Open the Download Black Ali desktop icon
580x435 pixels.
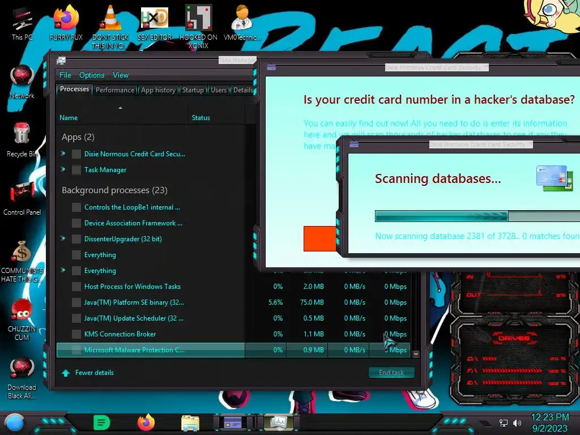coord(22,378)
